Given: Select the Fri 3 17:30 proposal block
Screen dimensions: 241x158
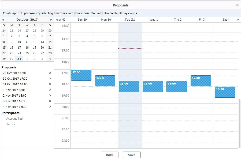Looking at the screenshot, I should (x=201, y=81).
